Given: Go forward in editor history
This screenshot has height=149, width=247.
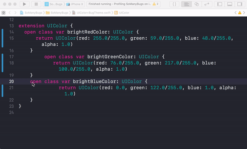Looking at the screenshot, I should [15, 13].
